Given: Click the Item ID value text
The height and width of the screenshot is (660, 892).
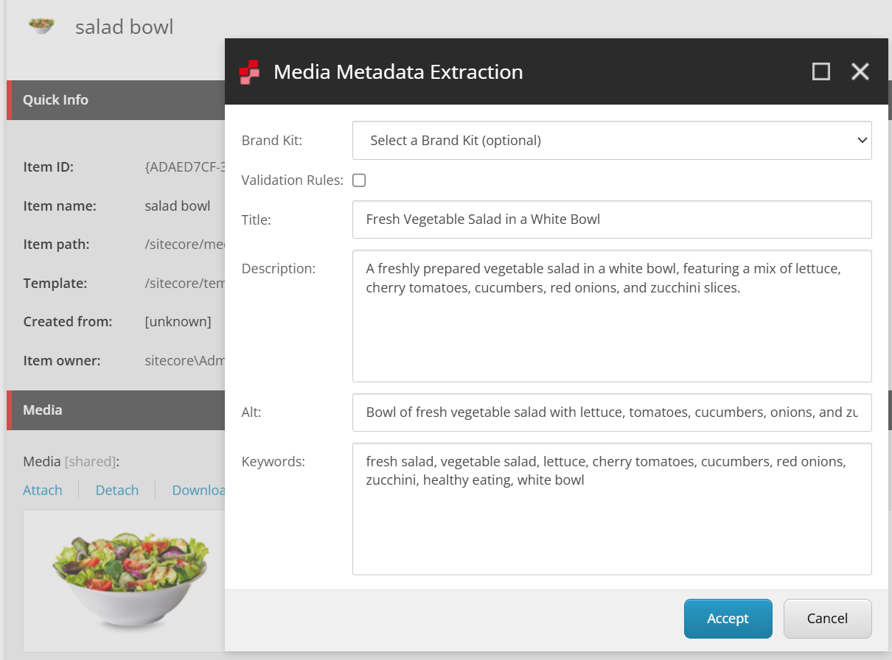Looking at the screenshot, I should click(184, 168).
